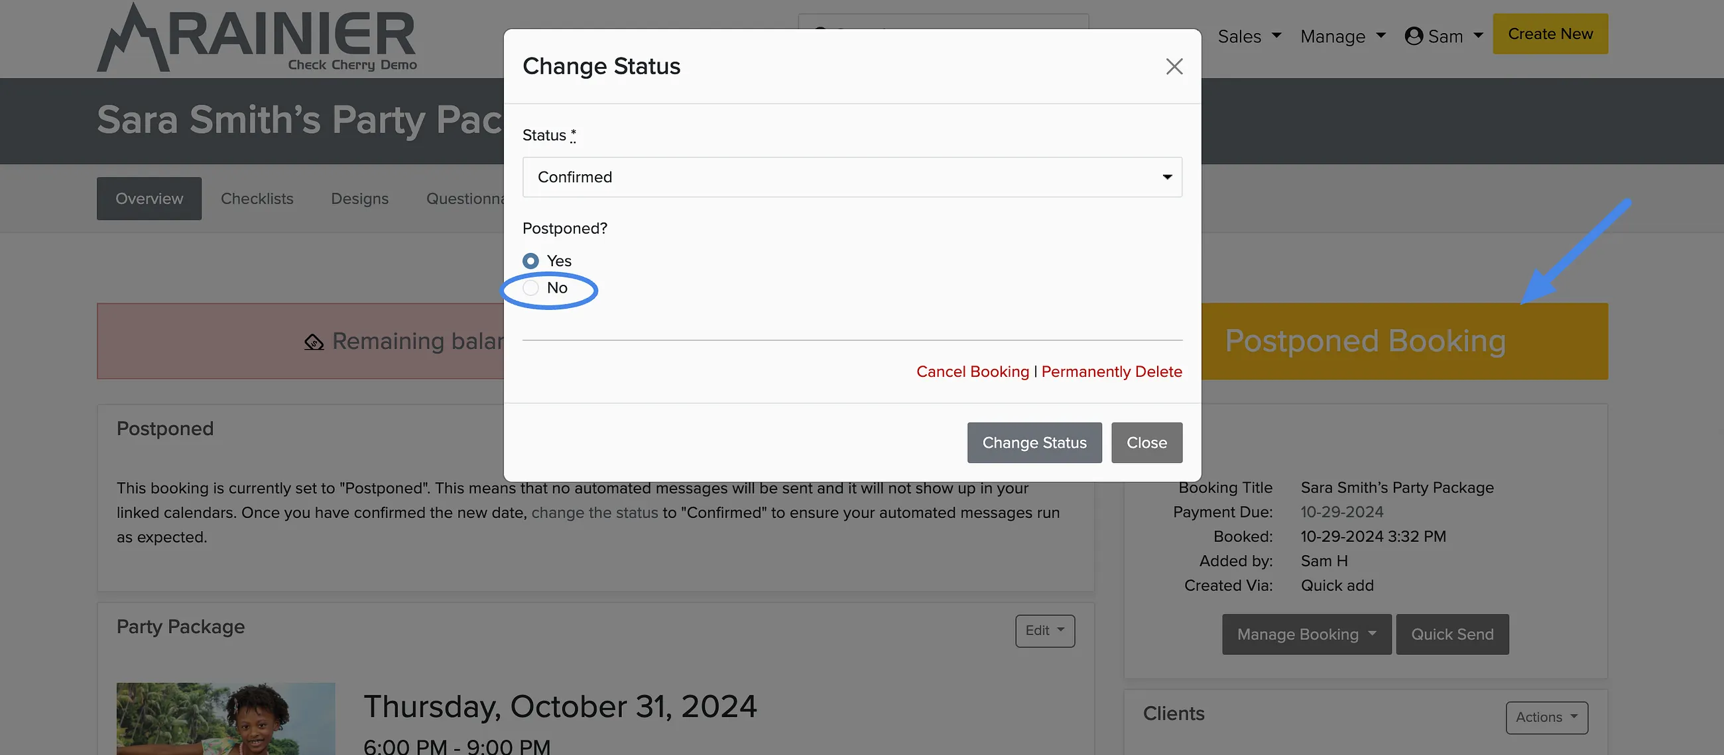Click the Rainier mountain logo
This screenshot has height=755, width=1724.
point(257,38)
